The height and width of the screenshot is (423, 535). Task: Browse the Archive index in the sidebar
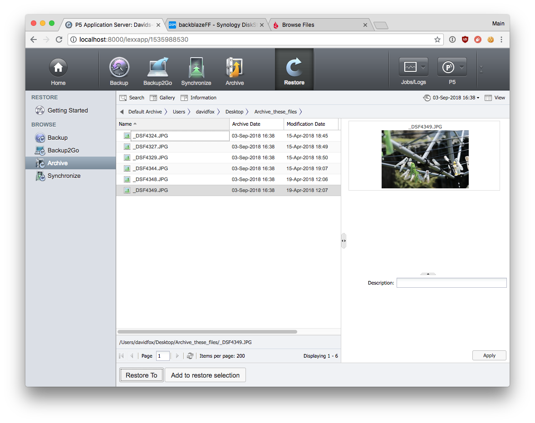[71, 163]
